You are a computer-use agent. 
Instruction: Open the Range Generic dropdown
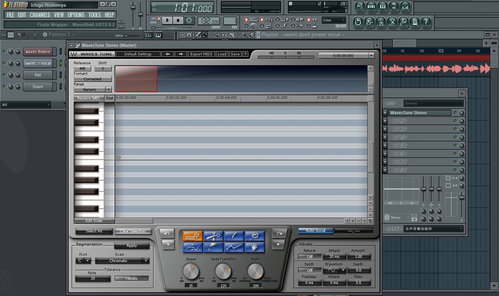point(93,89)
